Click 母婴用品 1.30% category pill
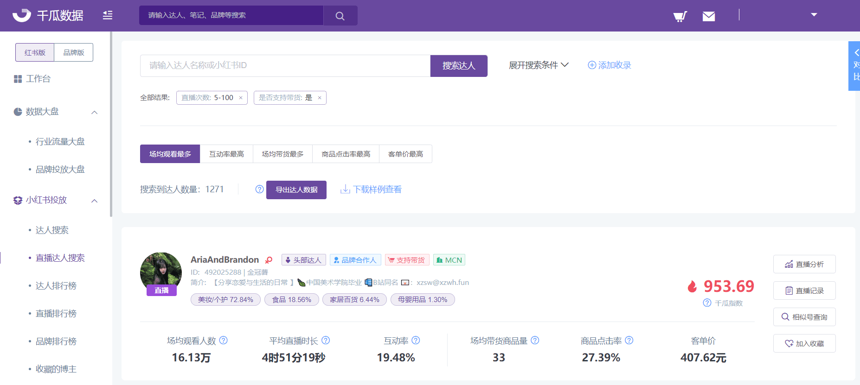The width and height of the screenshot is (860, 385). pyautogui.click(x=423, y=300)
